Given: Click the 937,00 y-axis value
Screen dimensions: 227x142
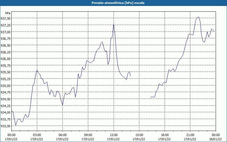Looking at the screenshot, I should 5,32.
